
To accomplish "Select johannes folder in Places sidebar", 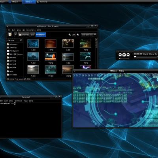I will point(12,44).
